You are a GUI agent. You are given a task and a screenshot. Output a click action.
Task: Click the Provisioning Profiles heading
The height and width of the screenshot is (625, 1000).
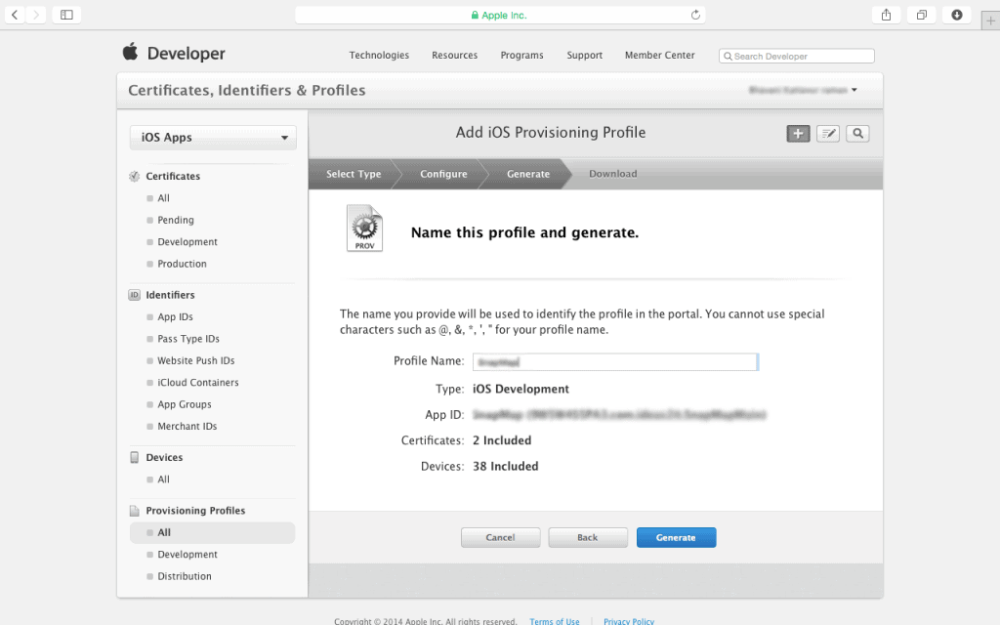pyautogui.click(x=195, y=511)
